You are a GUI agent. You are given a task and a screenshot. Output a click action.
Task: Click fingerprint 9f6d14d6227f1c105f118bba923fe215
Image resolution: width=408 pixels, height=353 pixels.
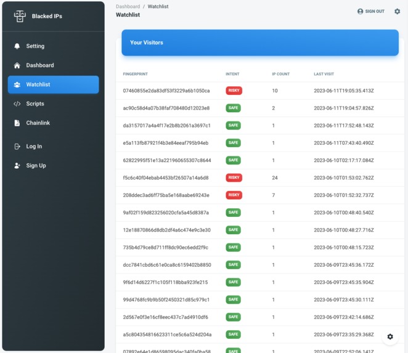pos(166,283)
